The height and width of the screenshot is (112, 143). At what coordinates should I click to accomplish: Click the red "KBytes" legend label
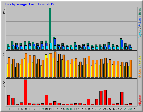tap(140, 101)
